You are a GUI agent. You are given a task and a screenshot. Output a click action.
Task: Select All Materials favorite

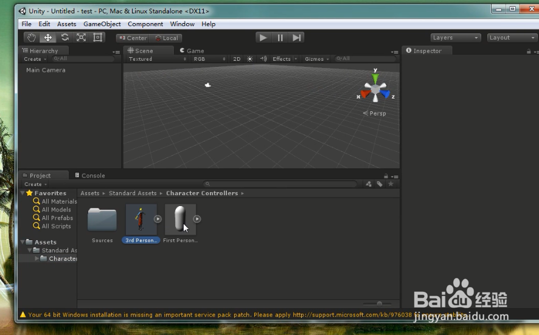pyautogui.click(x=55, y=201)
